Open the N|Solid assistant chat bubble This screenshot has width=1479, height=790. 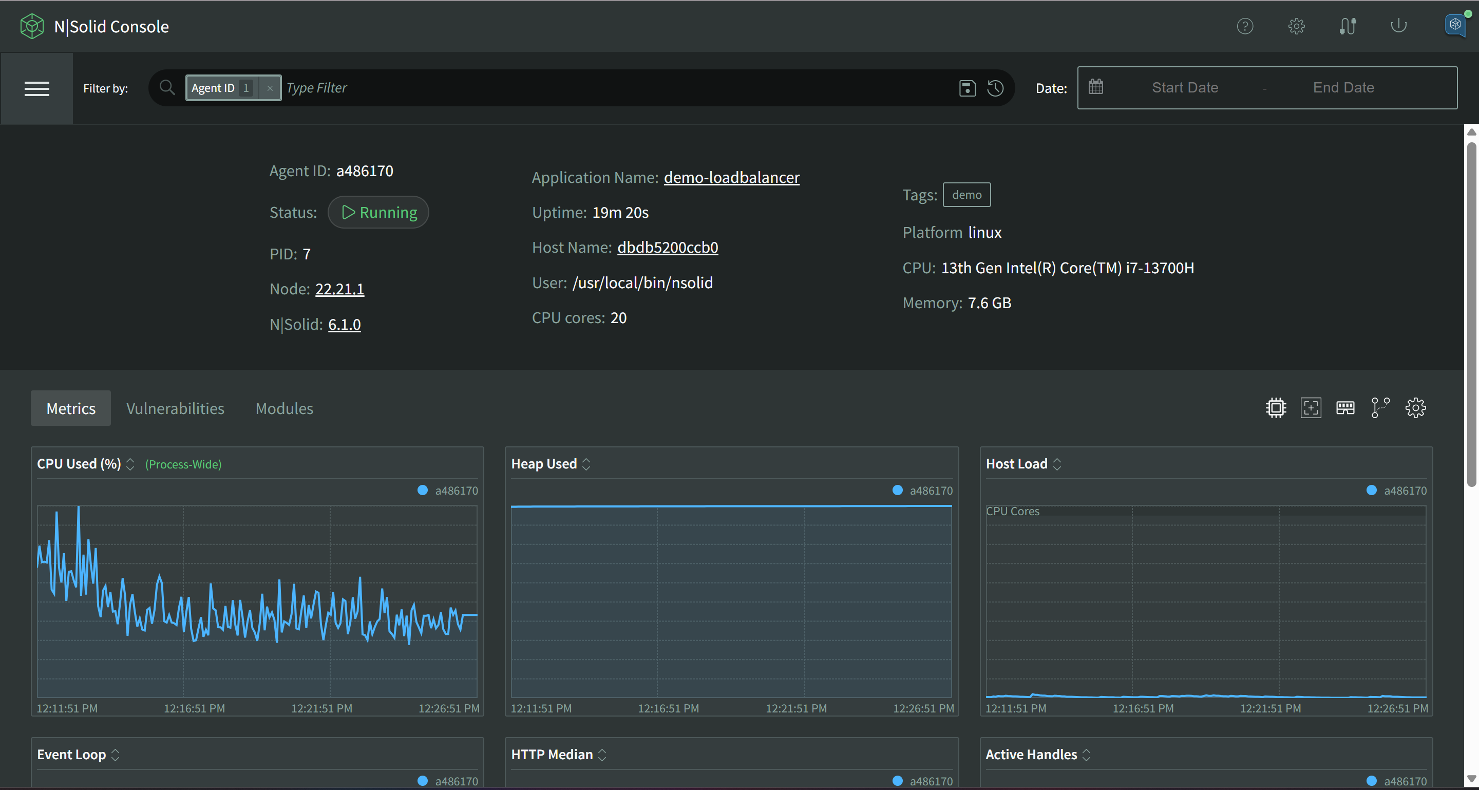click(x=1454, y=25)
